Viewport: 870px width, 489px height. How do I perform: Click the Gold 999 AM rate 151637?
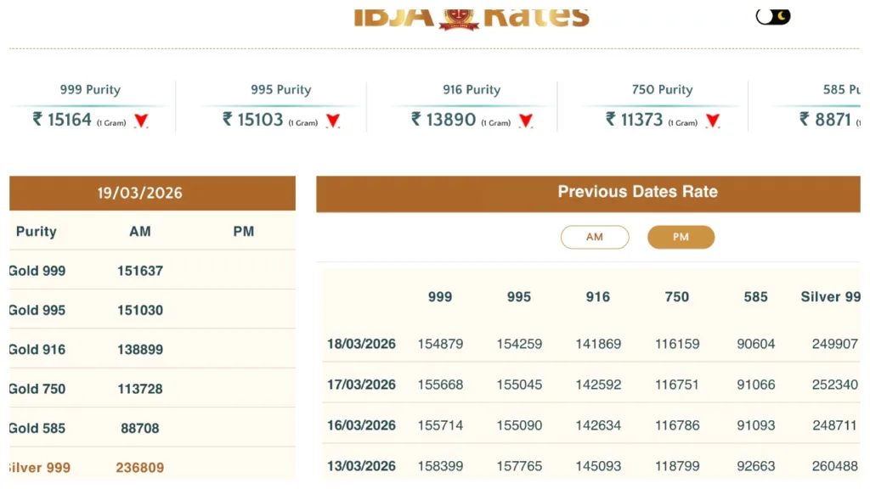coord(140,271)
